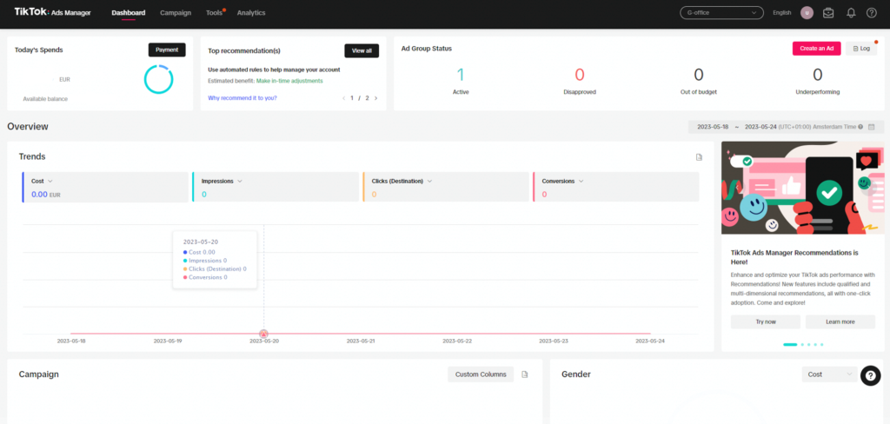Open the user avatar menu
Screen dimensions: 890x424
807,12
